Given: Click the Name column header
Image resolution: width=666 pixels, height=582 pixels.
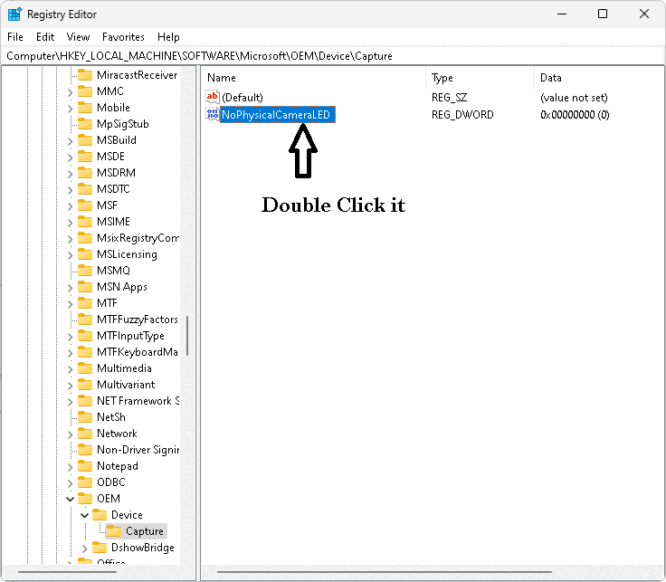Looking at the screenshot, I should pyautogui.click(x=222, y=78).
